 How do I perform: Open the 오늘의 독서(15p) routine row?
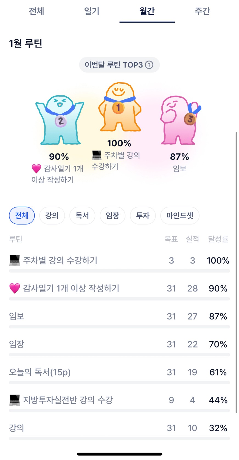(40, 372)
